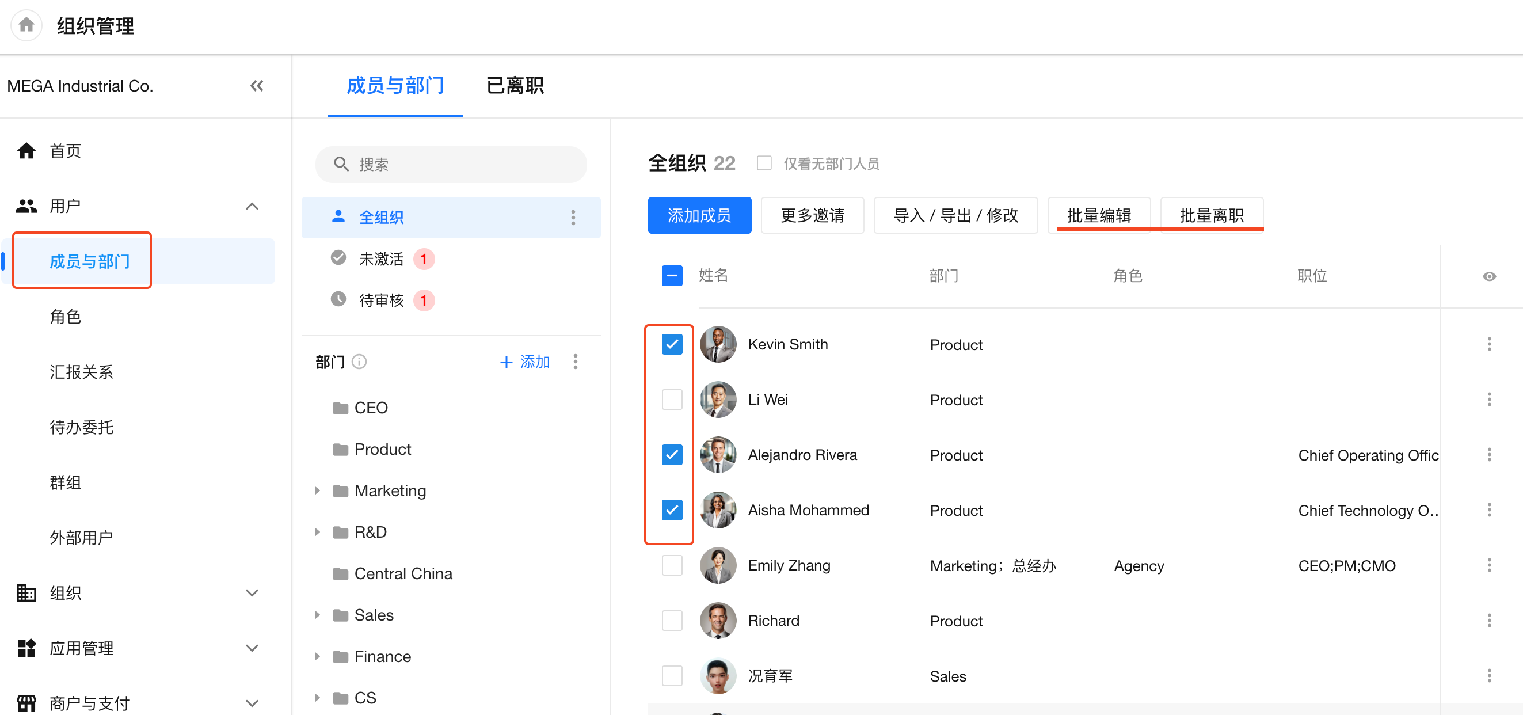The height and width of the screenshot is (715, 1523).
Task: Expand the 应用管理 sidebar section
Action: [x=252, y=648]
